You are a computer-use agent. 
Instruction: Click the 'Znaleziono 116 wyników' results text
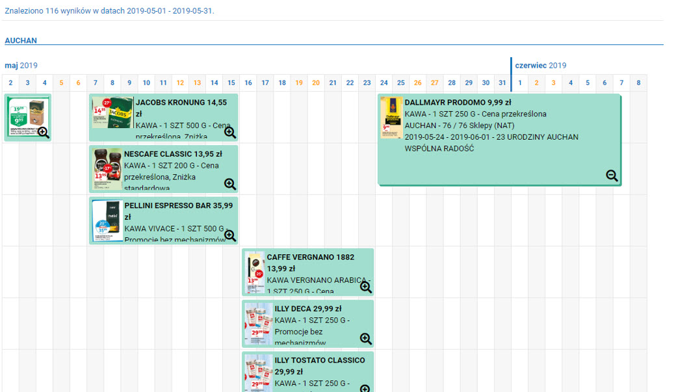(109, 11)
